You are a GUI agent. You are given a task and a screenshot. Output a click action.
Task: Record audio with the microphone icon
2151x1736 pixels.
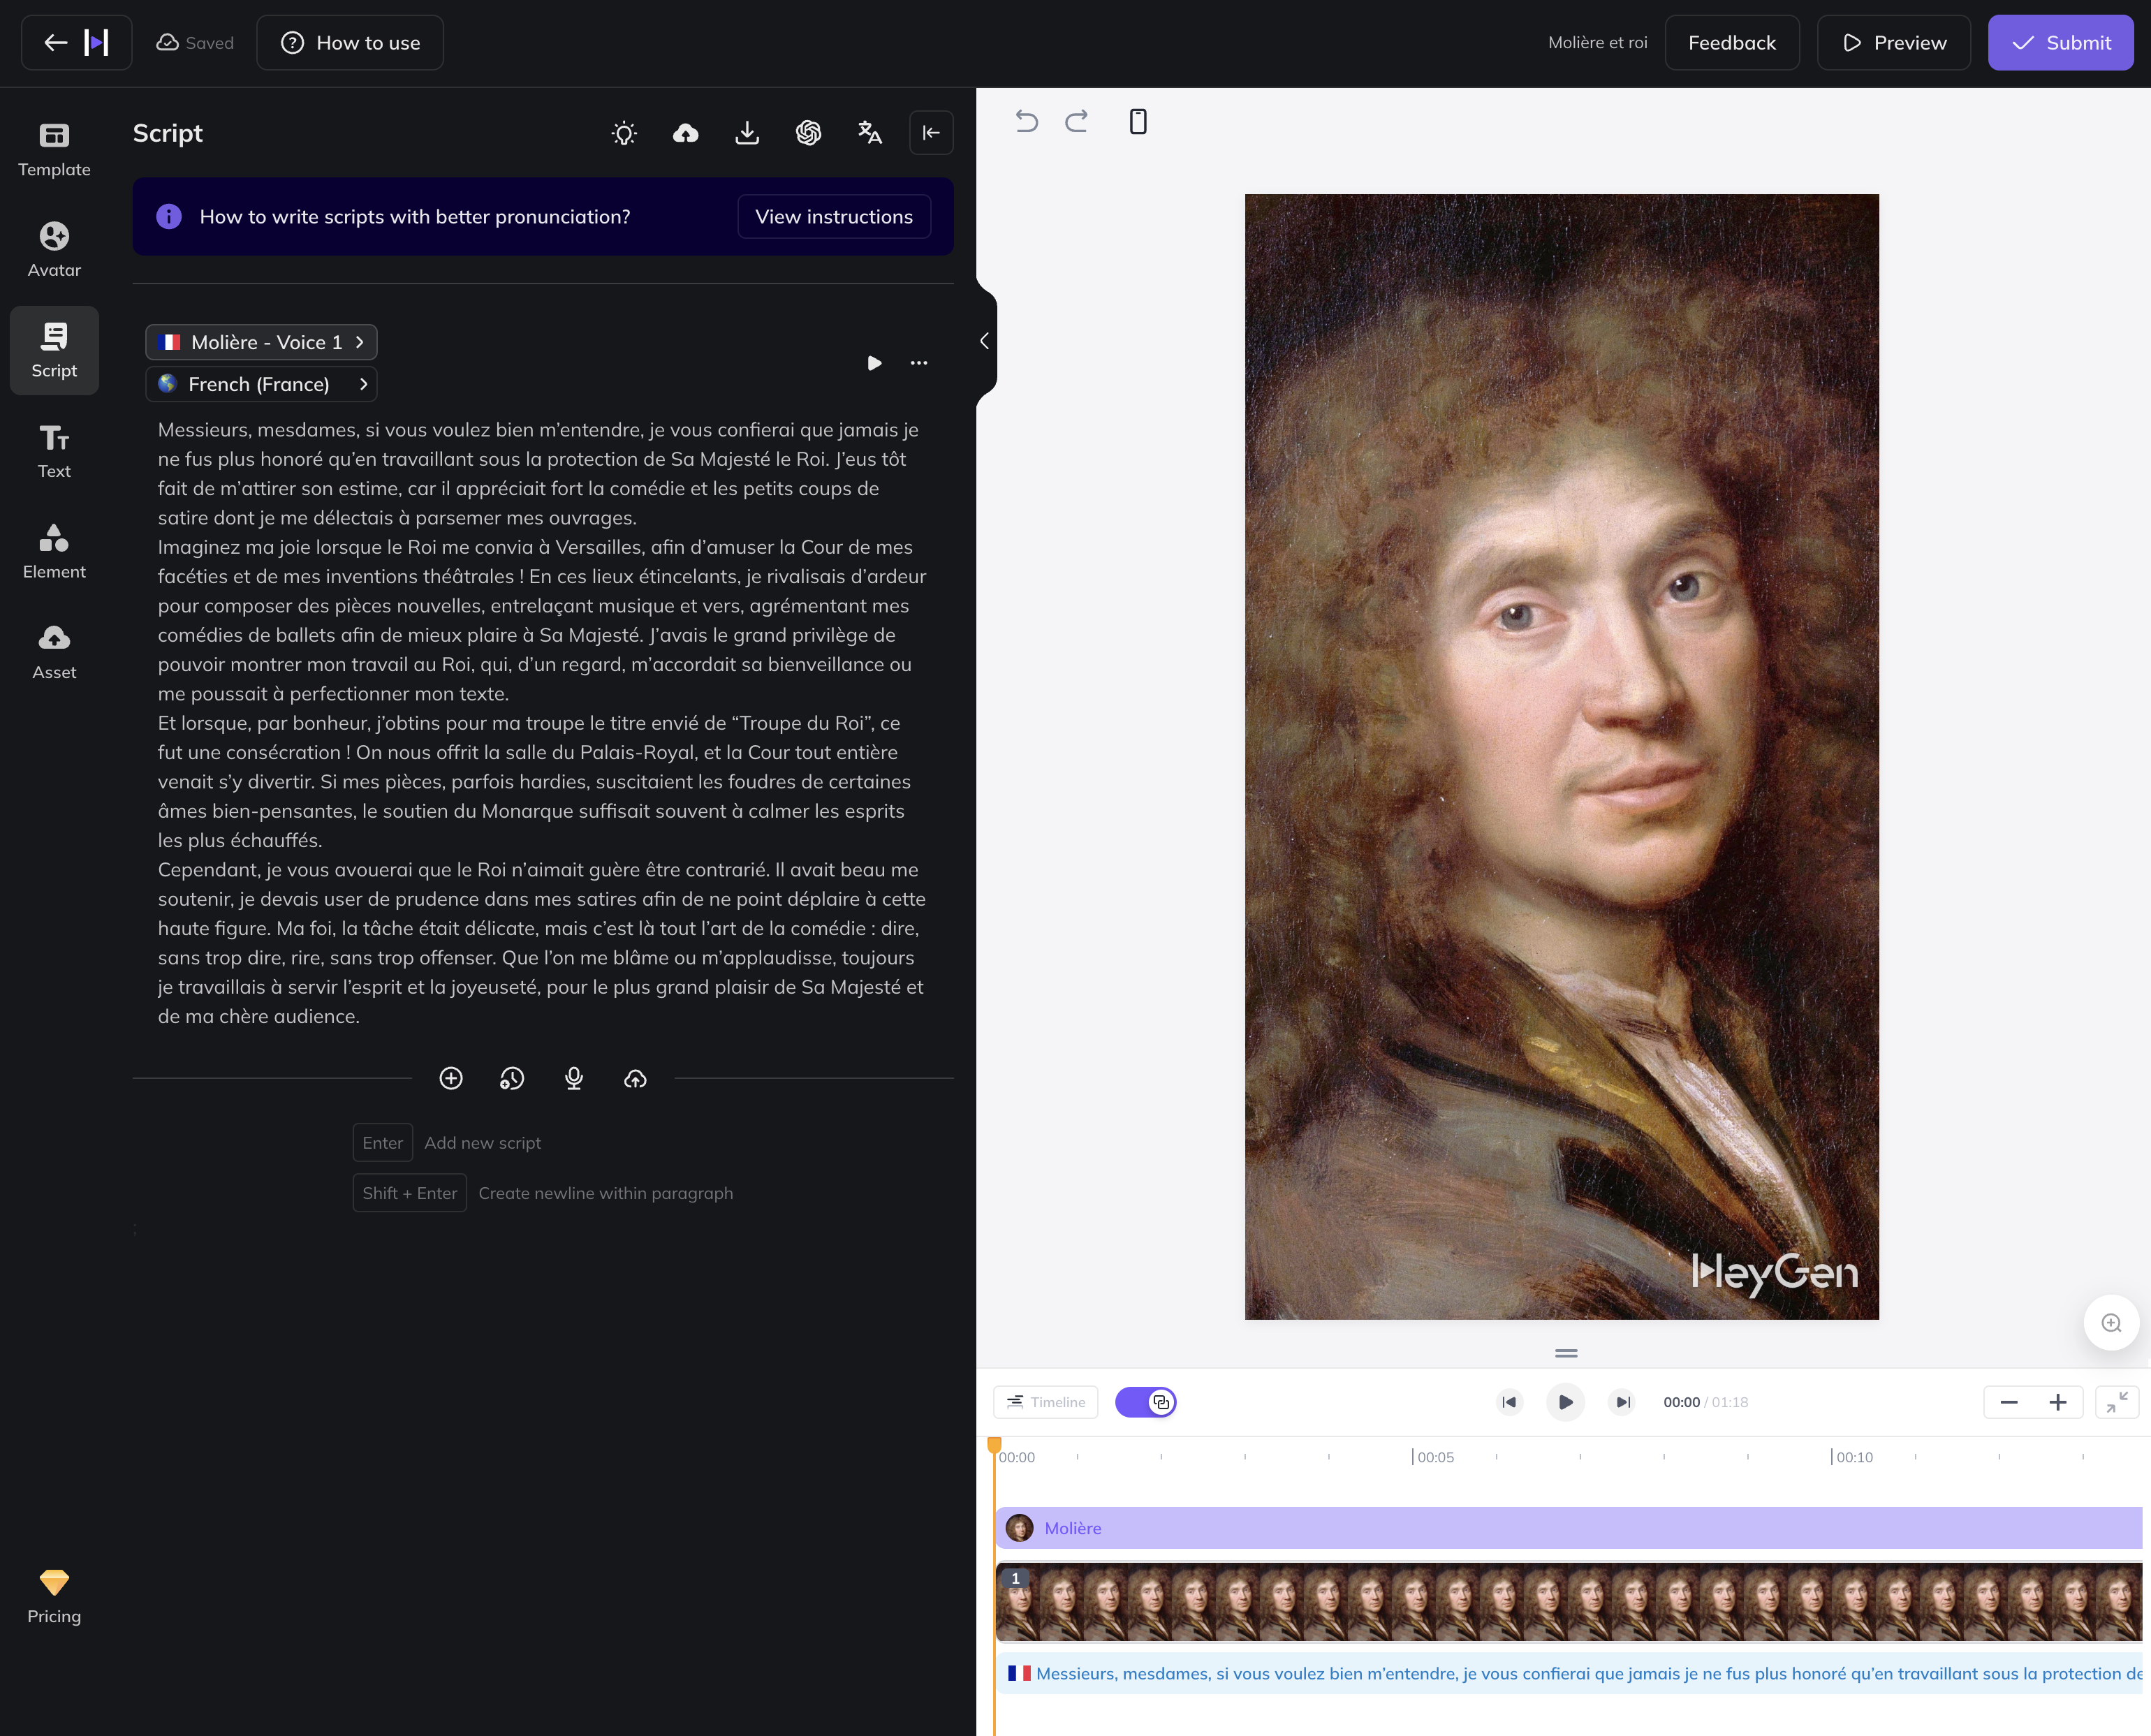click(574, 1078)
